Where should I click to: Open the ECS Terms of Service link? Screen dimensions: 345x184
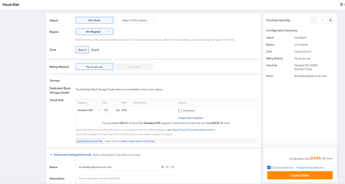(282, 167)
